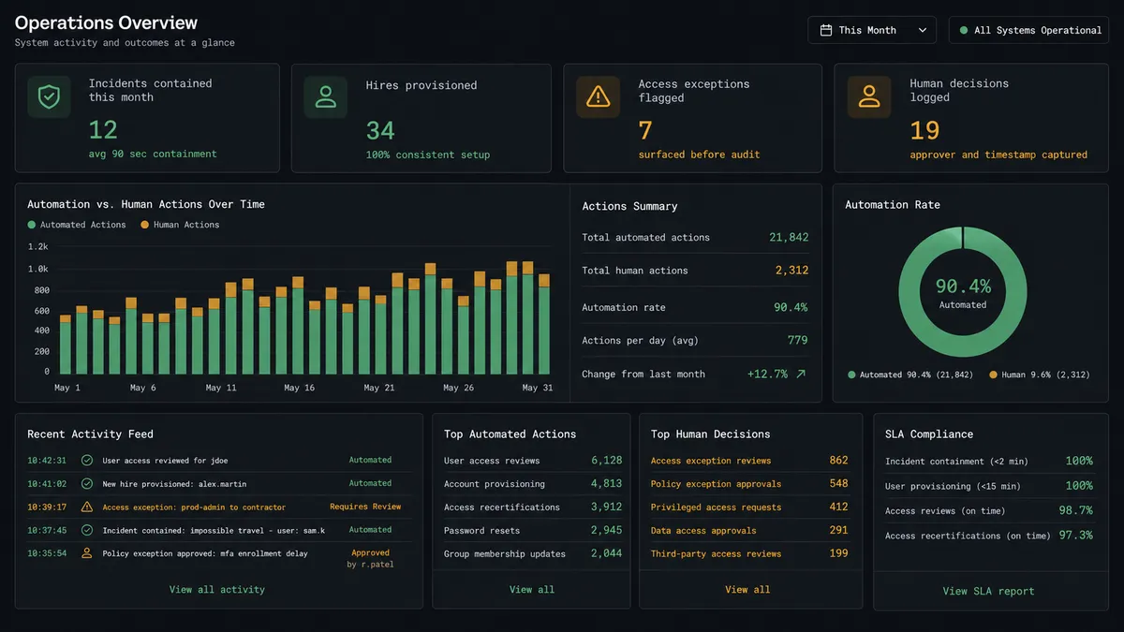Click the Incidents contained count 12
Image resolution: width=1124 pixels, height=632 pixels.
pos(103,130)
